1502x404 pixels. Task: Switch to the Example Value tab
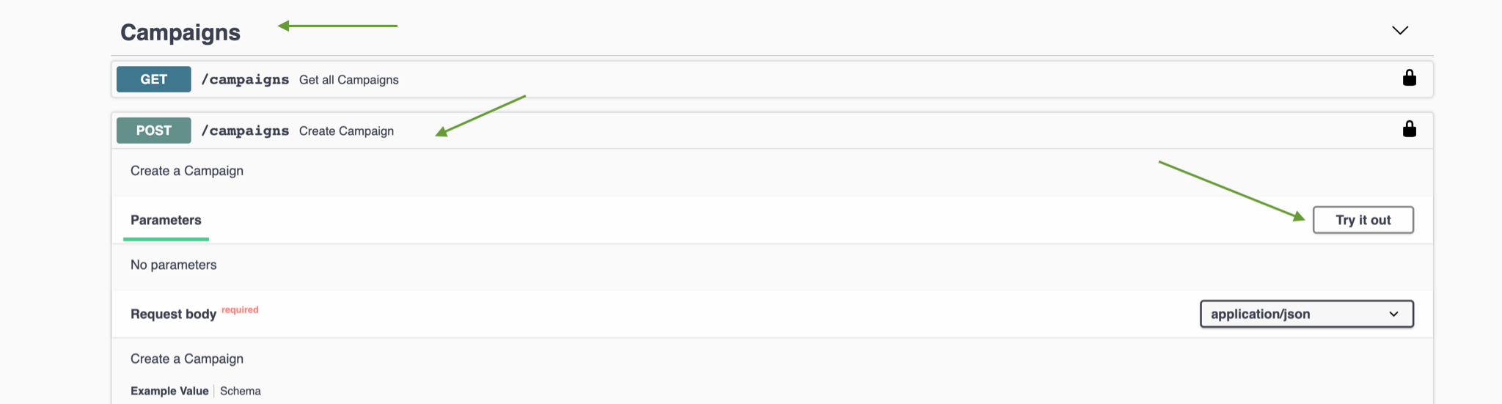pyautogui.click(x=169, y=391)
